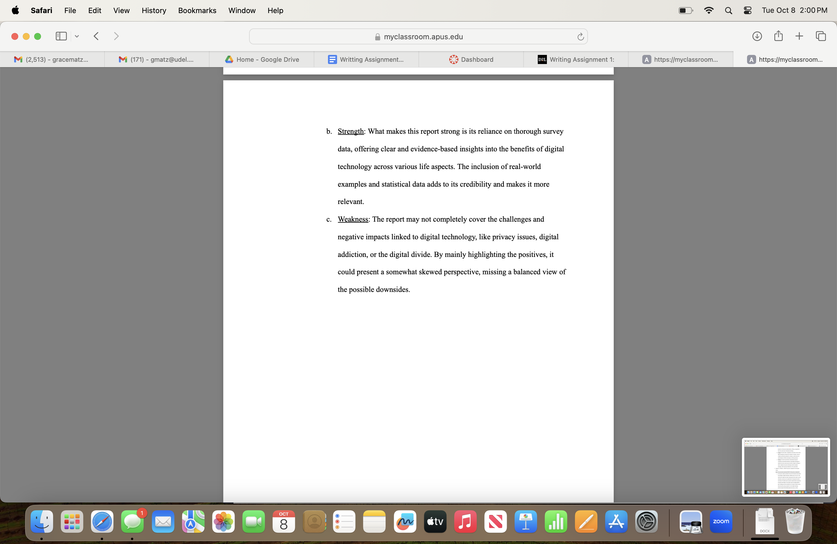
Task: Open Keynote from the Dock
Action: pos(526,522)
